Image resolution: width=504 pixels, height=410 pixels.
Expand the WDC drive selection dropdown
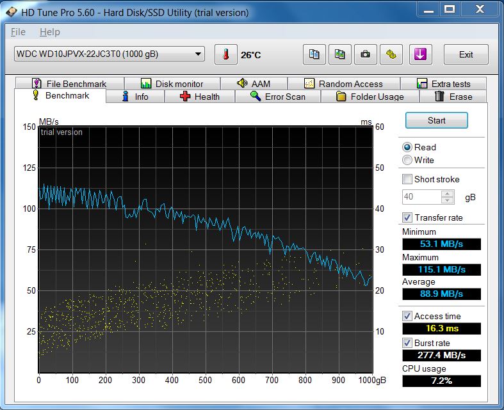[x=198, y=54]
